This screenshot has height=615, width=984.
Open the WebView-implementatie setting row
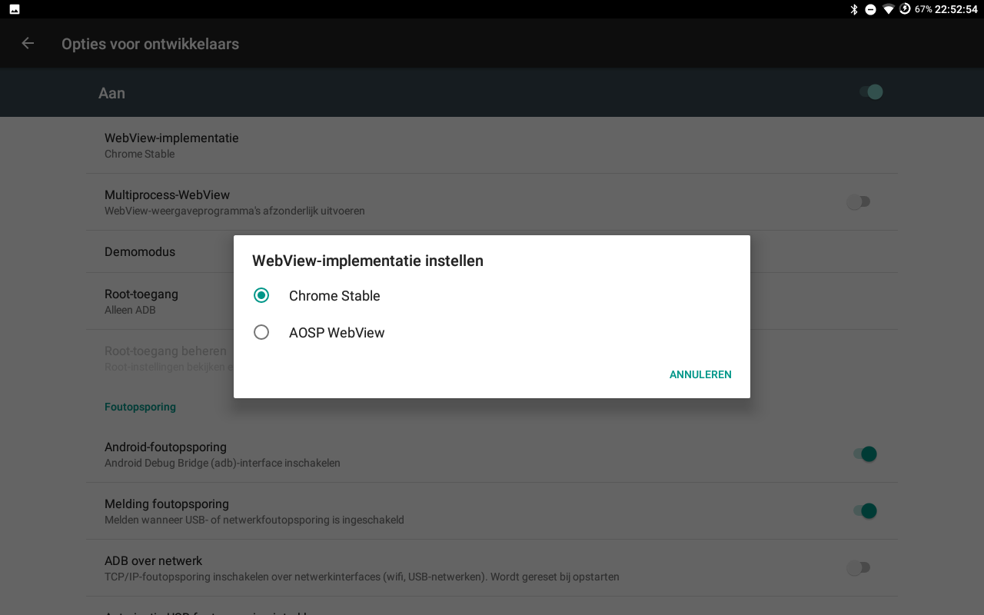pos(492,145)
